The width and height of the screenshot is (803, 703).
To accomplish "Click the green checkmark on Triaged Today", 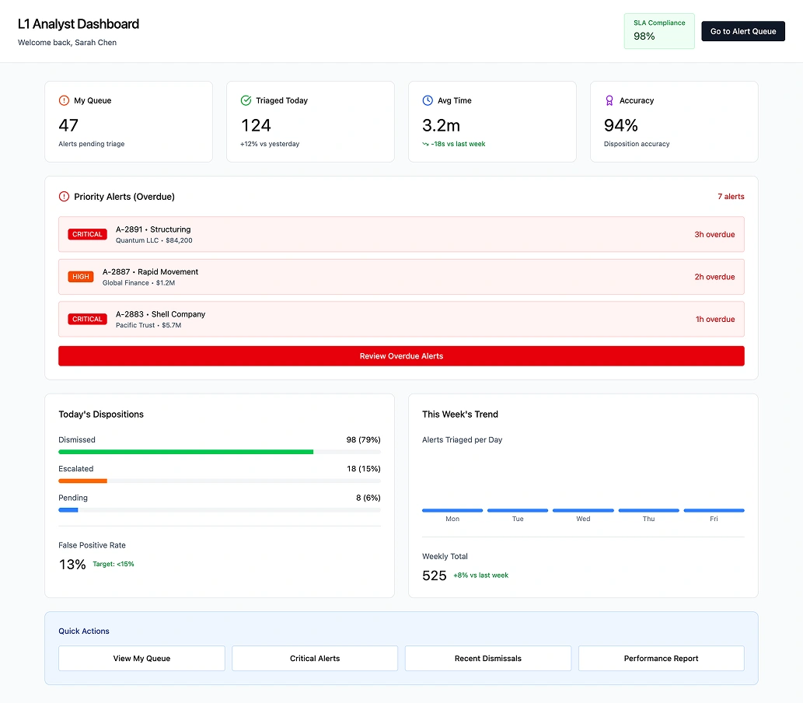I will tap(246, 100).
